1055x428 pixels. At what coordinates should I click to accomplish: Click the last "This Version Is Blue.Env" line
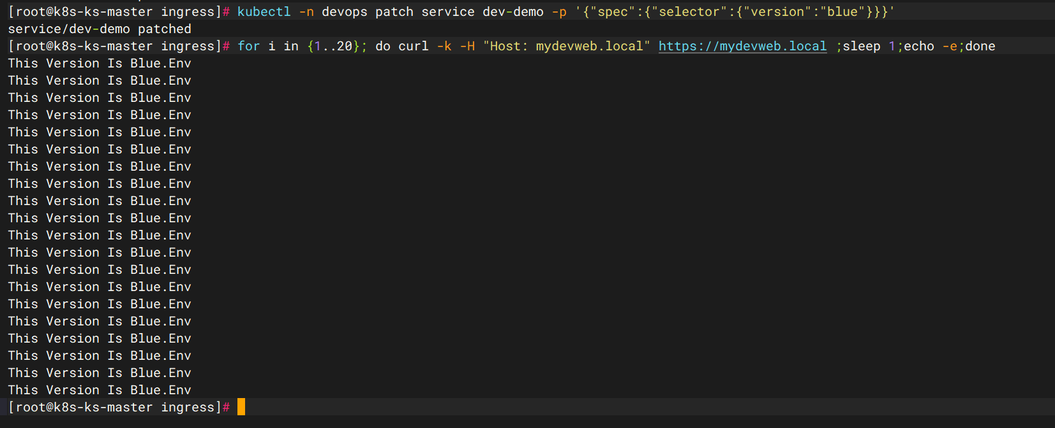coord(100,390)
